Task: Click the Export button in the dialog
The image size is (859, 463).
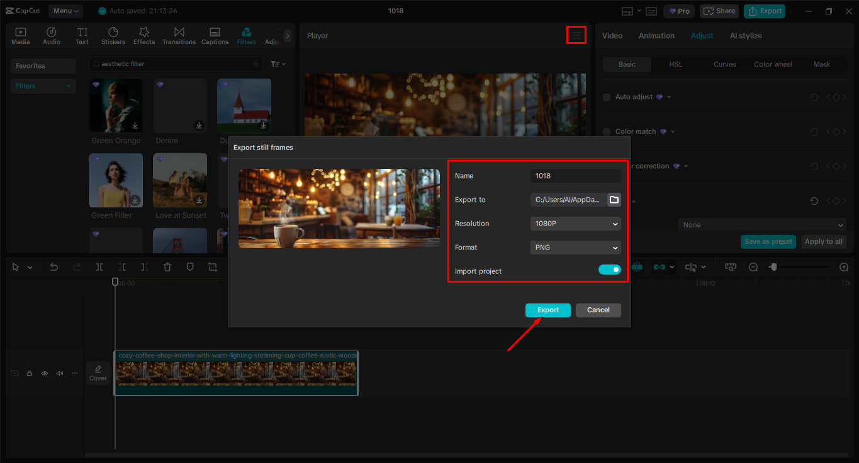Action: [547, 310]
